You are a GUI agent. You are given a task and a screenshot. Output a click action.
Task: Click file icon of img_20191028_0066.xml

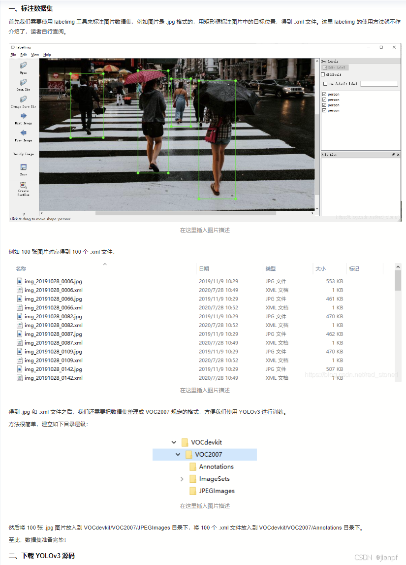[20, 307]
